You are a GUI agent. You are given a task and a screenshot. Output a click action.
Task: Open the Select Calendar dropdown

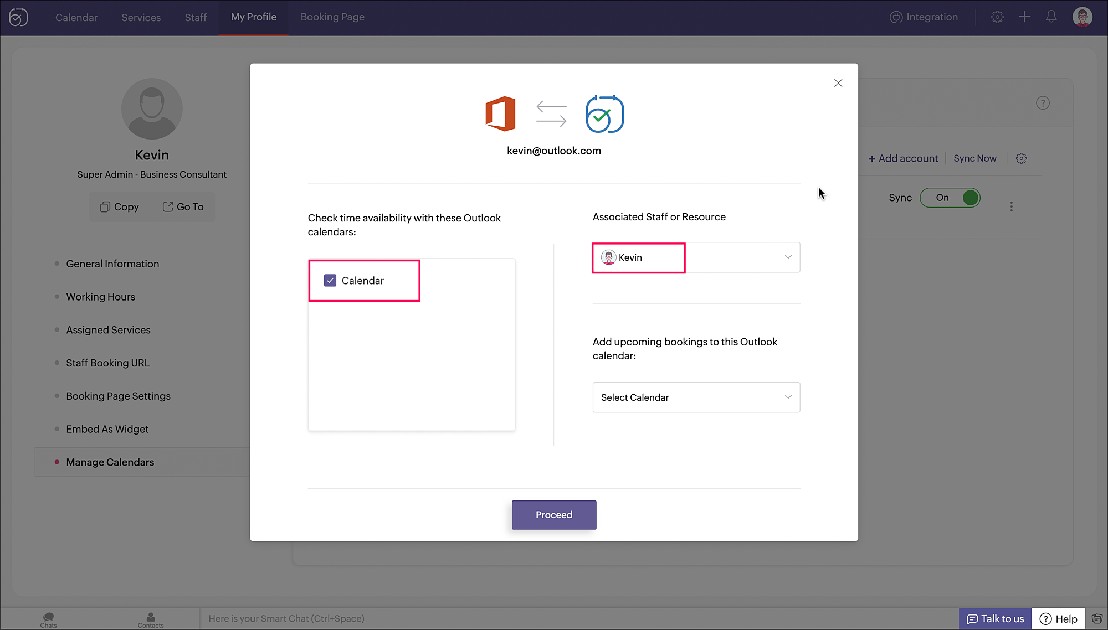point(696,397)
